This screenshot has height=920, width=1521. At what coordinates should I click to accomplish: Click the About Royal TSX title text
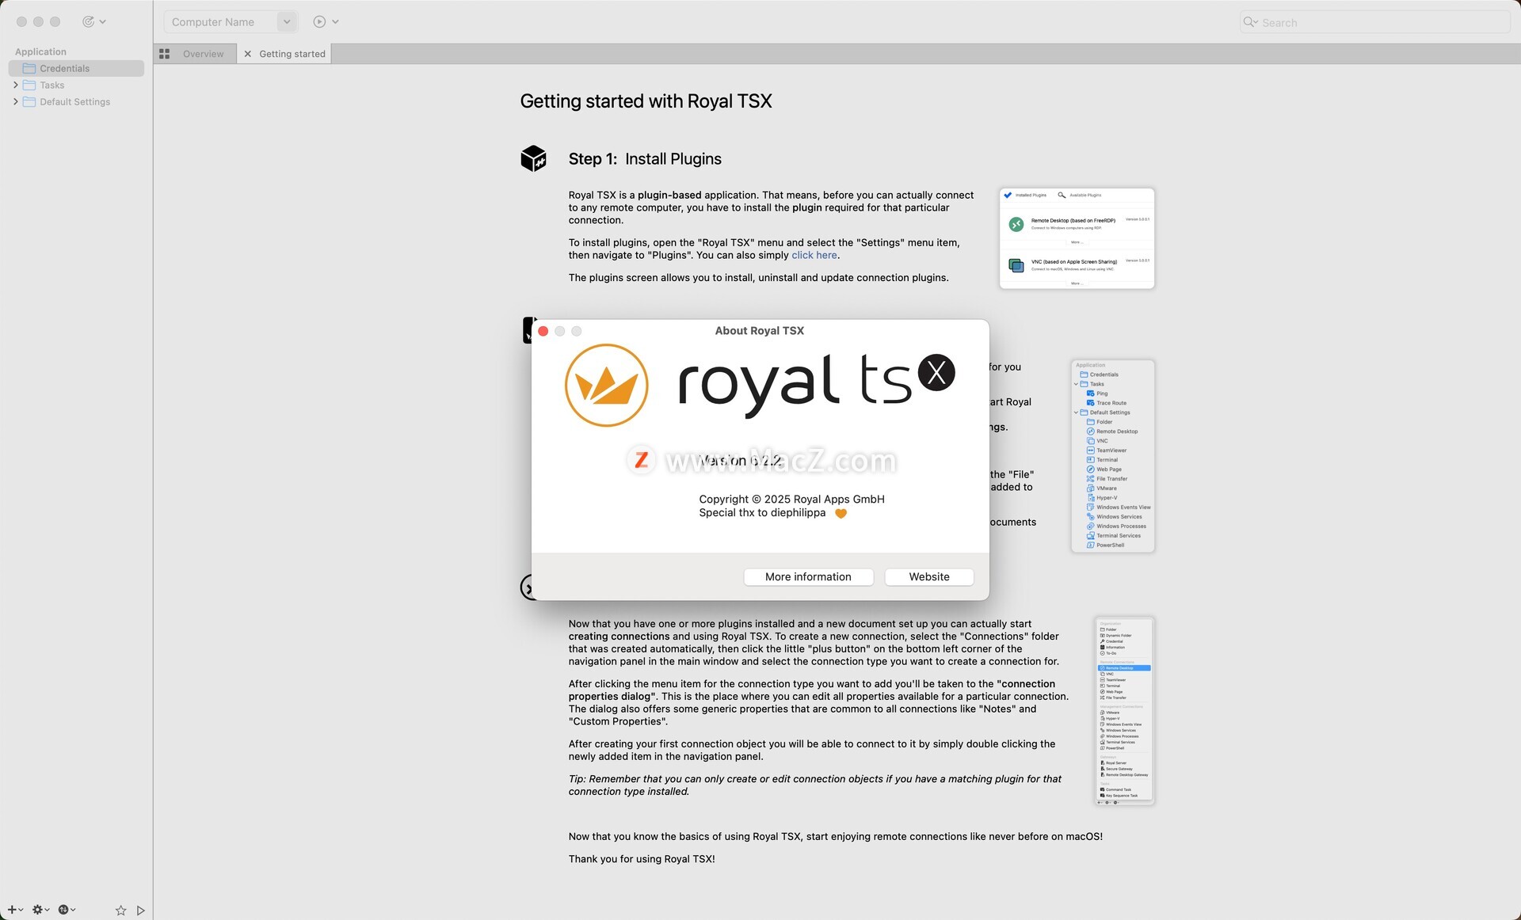click(x=759, y=331)
